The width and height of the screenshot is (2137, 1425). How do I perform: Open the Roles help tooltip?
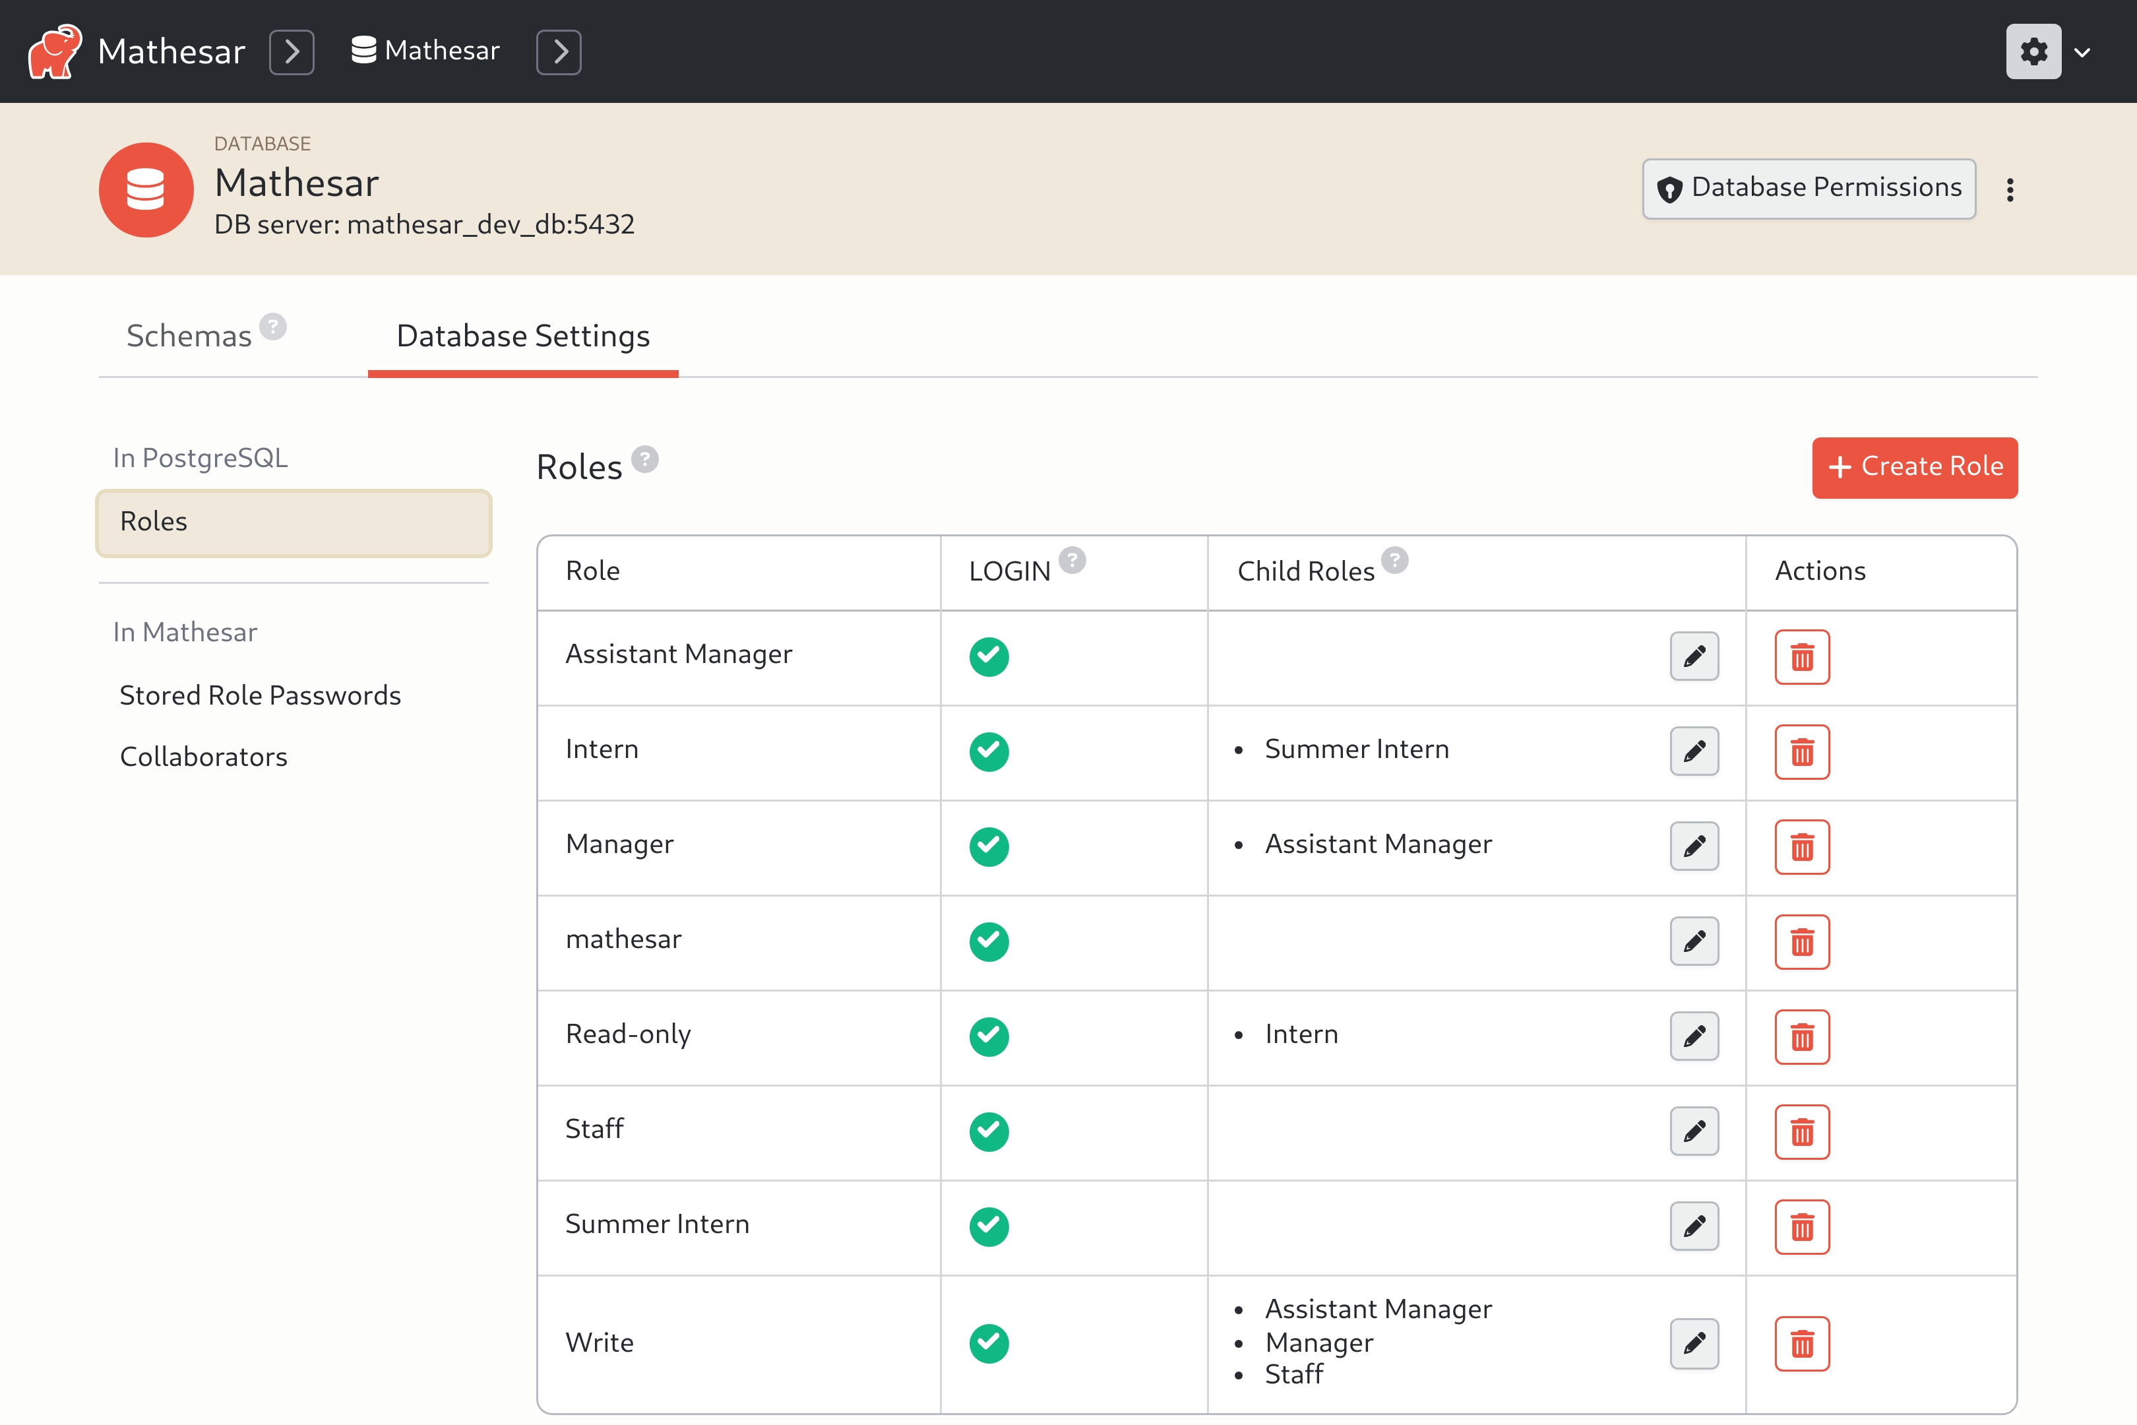pyautogui.click(x=645, y=460)
